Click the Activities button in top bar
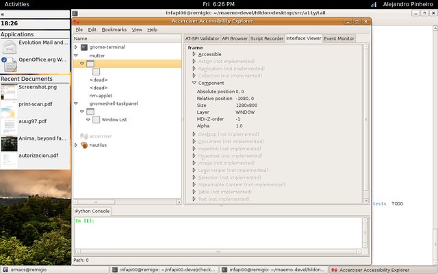 point(16,4)
